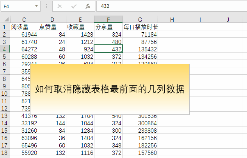Click cell containing 480
This screenshot has height=158, width=247.
click(108, 42)
